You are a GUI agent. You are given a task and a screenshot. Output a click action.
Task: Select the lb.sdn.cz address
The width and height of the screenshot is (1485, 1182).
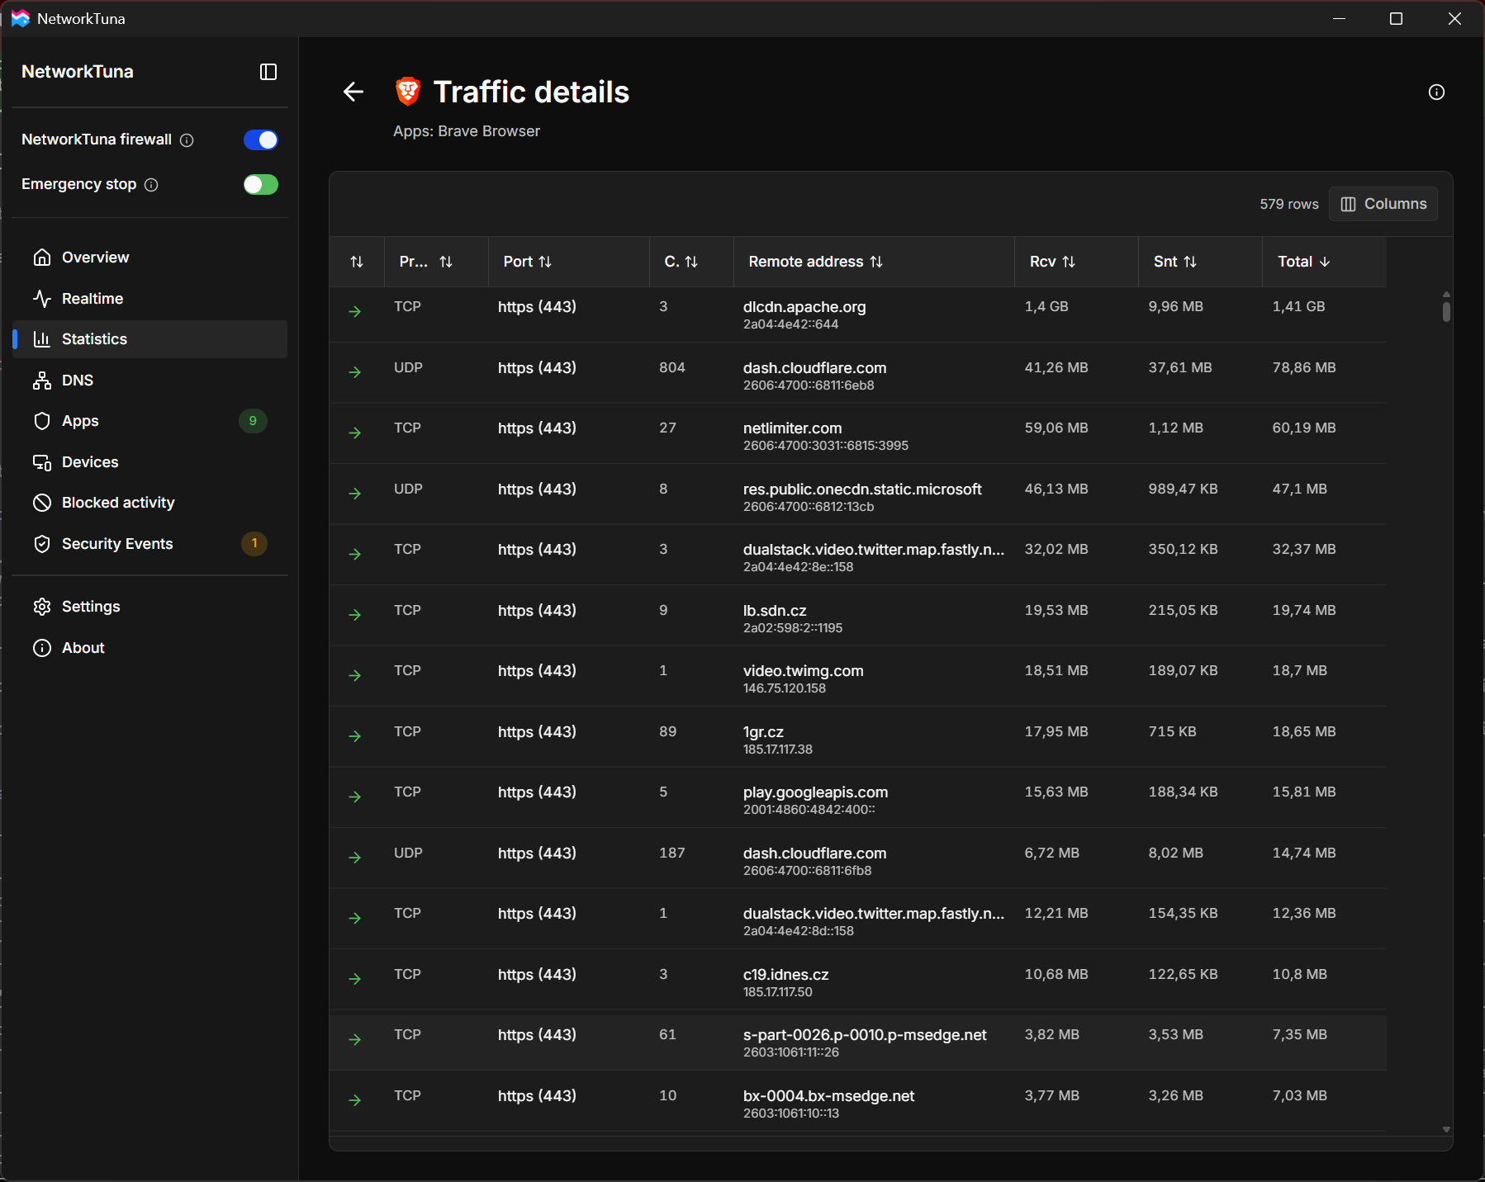pyautogui.click(x=775, y=611)
